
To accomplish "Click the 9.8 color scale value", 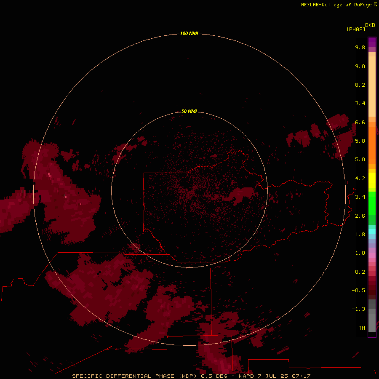I will [360, 47].
